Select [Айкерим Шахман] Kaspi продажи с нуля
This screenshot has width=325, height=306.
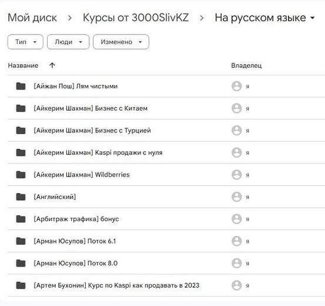click(x=98, y=153)
